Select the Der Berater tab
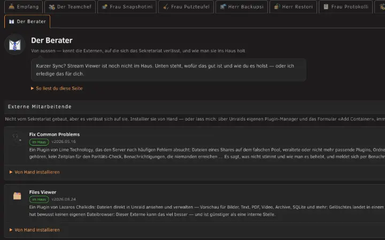The width and height of the screenshot is (385, 240). coord(27,21)
